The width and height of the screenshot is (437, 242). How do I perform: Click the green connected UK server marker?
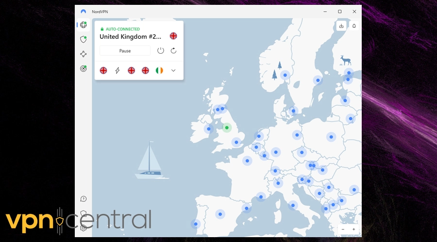coord(227,127)
